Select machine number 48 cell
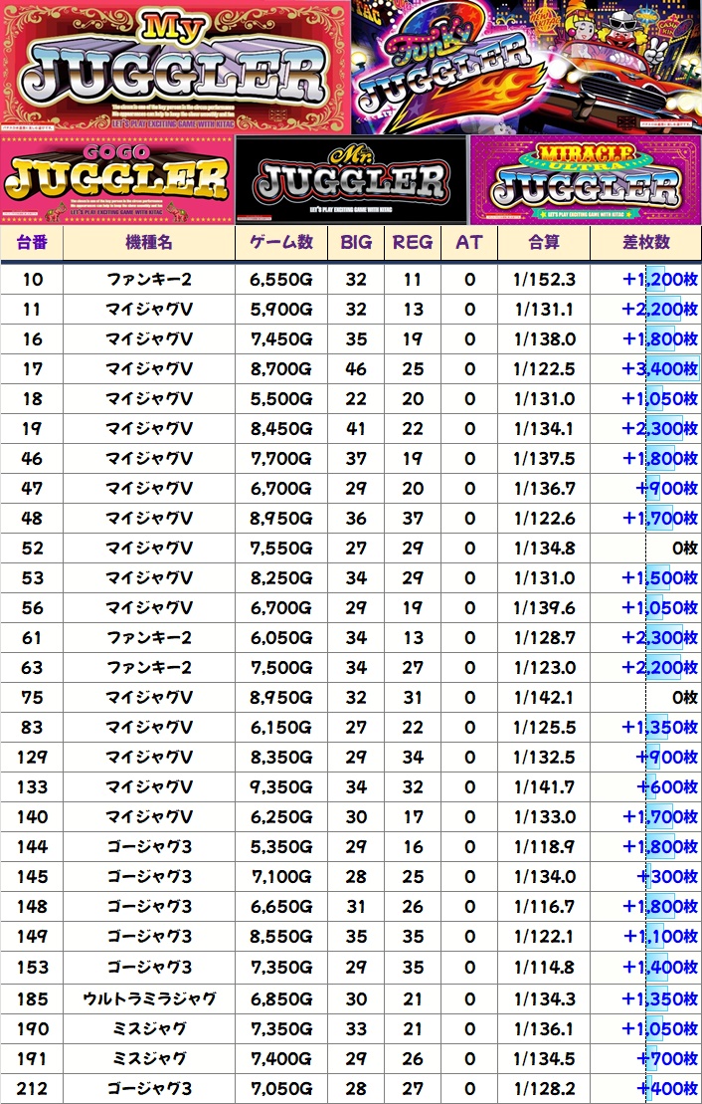The height and width of the screenshot is (1104, 702). click(x=32, y=519)
